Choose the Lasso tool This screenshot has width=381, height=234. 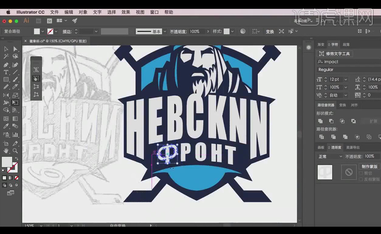pyautogui.click(x=15, y=56)
